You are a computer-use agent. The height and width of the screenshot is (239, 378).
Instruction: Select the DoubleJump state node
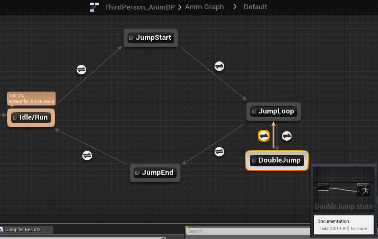[x=277, y=161]
